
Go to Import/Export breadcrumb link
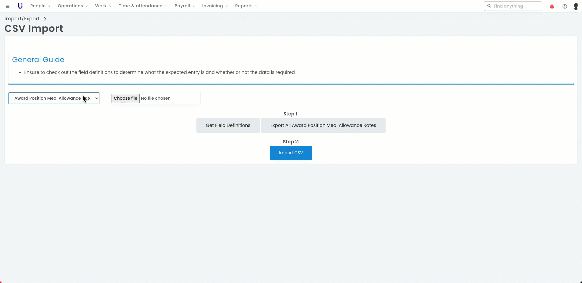[22, 19]
